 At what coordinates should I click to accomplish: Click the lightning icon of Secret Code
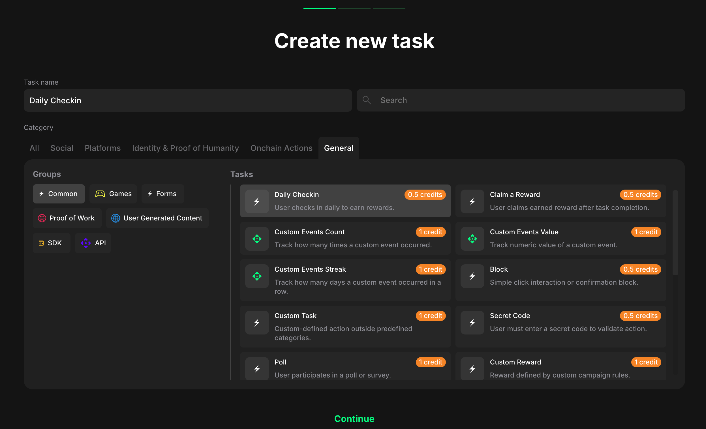pos(472,323)
